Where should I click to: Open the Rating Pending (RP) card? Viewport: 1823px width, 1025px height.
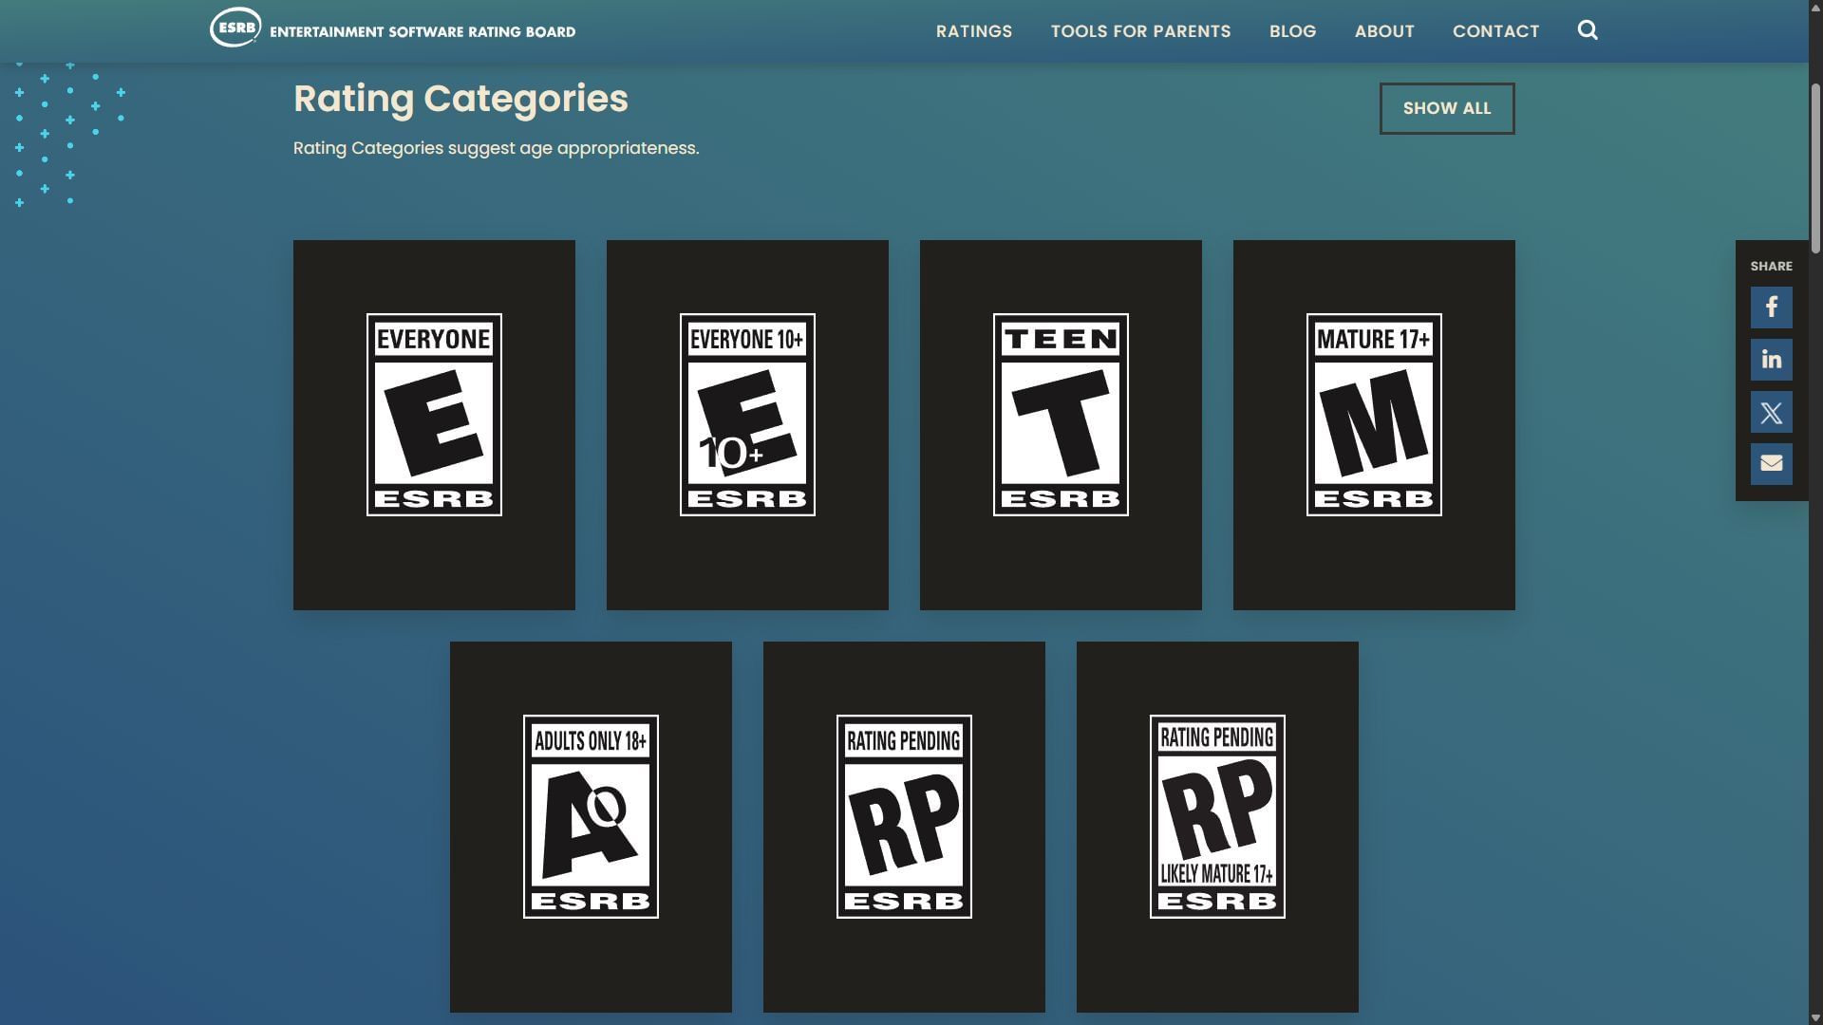904,816
